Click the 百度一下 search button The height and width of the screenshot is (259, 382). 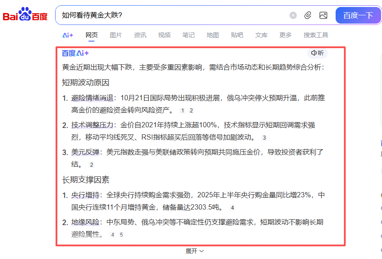[358, 15]
